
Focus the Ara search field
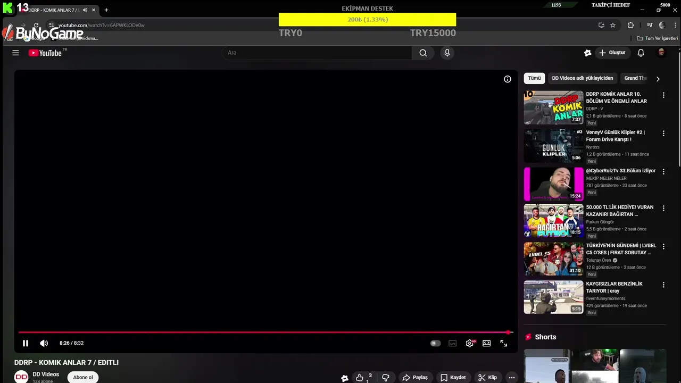pos(318,53)
